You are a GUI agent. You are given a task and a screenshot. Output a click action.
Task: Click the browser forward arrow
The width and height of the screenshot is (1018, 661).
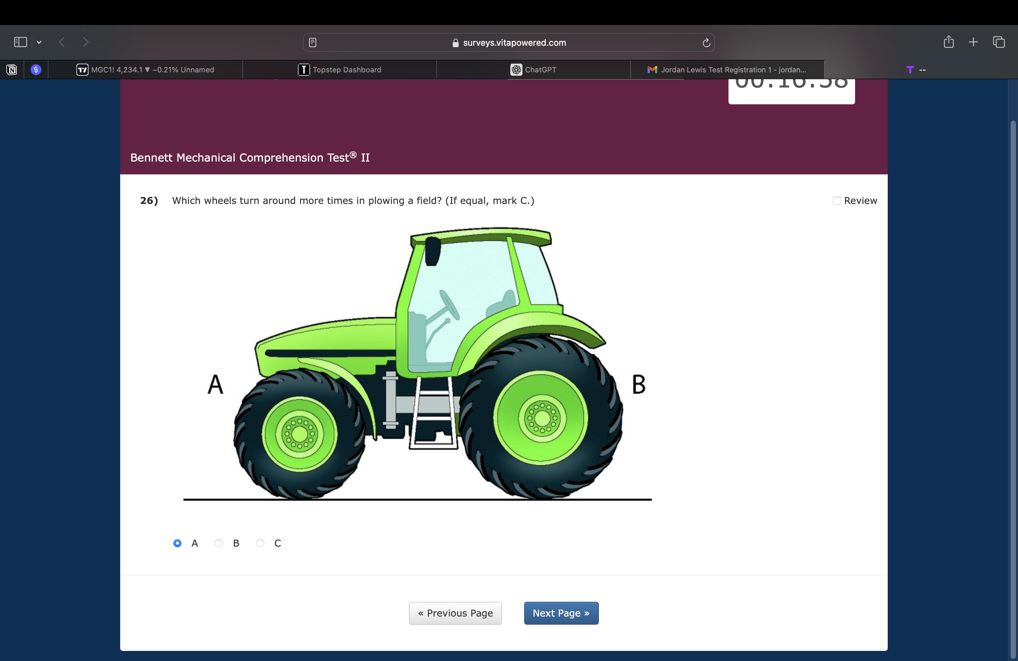point(86,42)
